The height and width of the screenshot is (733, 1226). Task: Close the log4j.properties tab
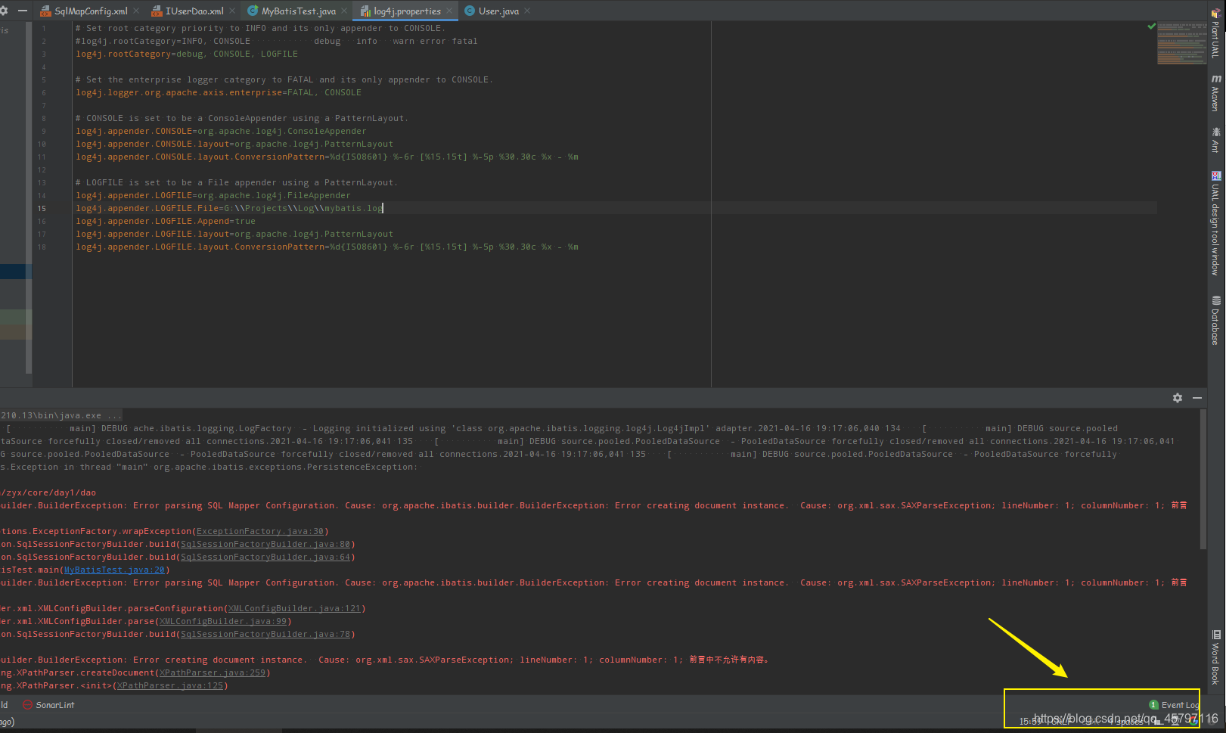pos(449,11)
